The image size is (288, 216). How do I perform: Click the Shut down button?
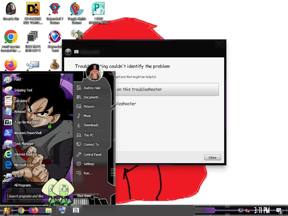84,196
